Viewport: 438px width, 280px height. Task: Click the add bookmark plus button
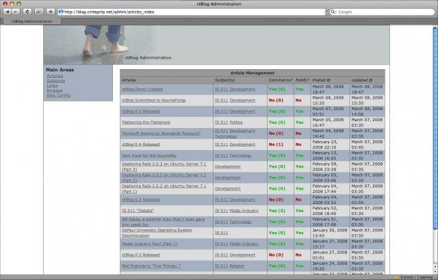pyautogui.click(x=51, y=12)
